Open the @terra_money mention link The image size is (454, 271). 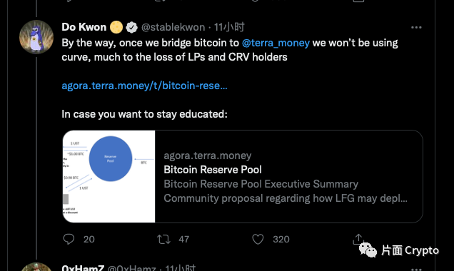tap(276, 43)
